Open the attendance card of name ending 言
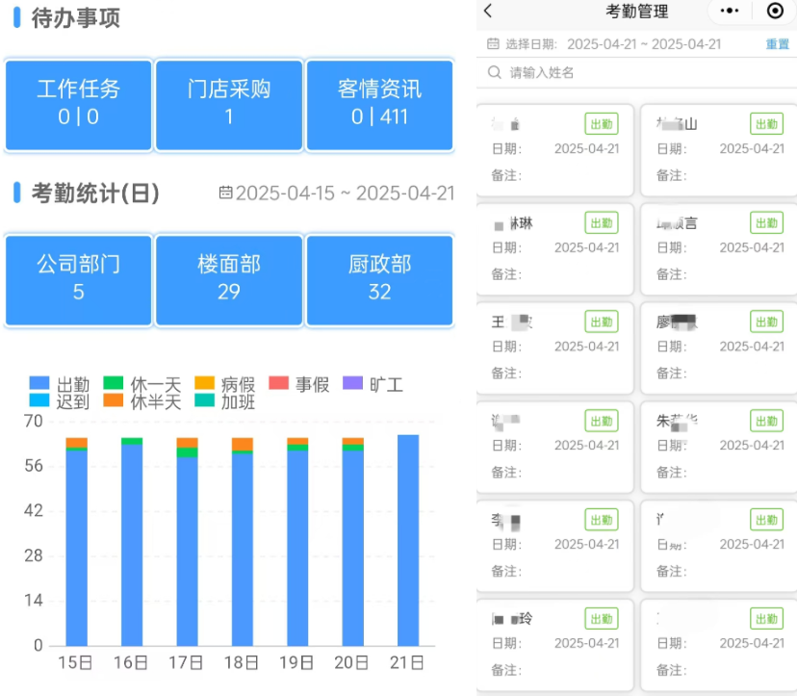Image resolution: width=797 pixels, height=696 pixels. click(x=719, y=248)
